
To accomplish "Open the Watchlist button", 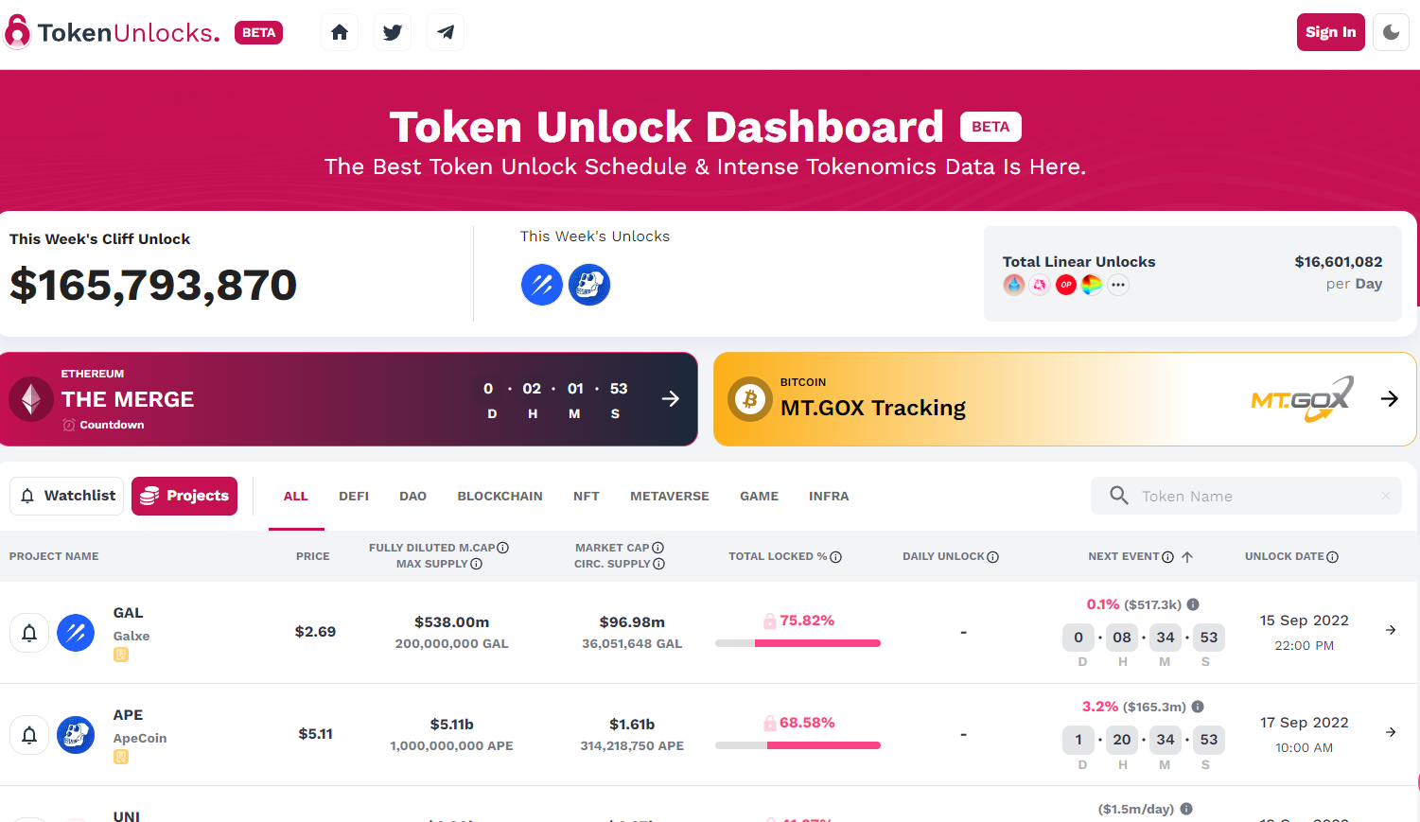I will click(x=65, y=495).
